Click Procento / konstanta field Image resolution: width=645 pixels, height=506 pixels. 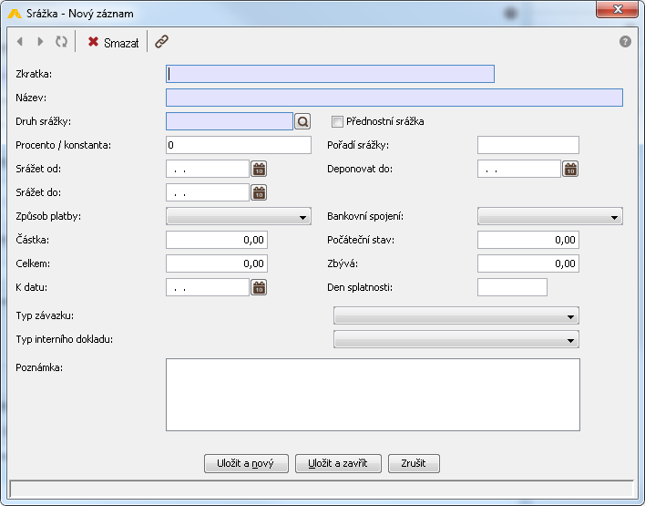coord(239,145)
